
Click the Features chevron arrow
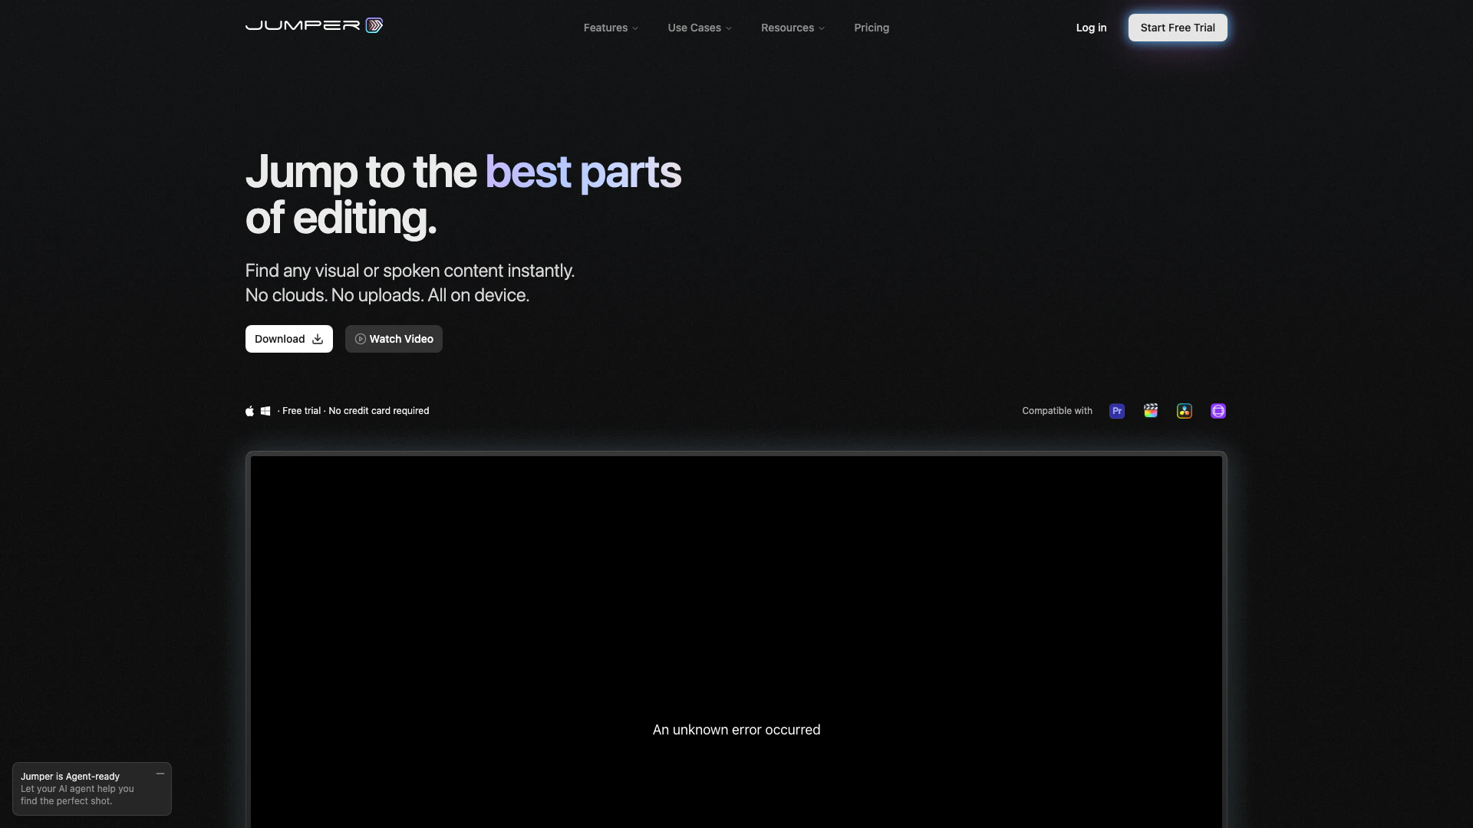coord(635,28)
